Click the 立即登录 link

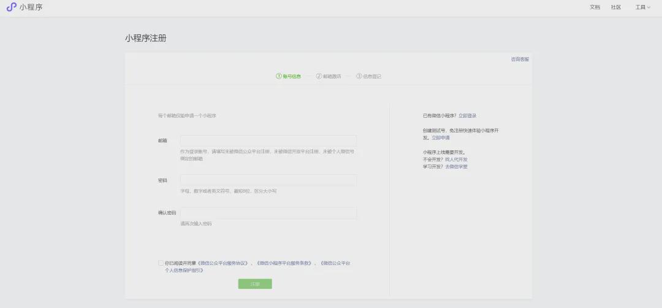(x=467, y=116)
